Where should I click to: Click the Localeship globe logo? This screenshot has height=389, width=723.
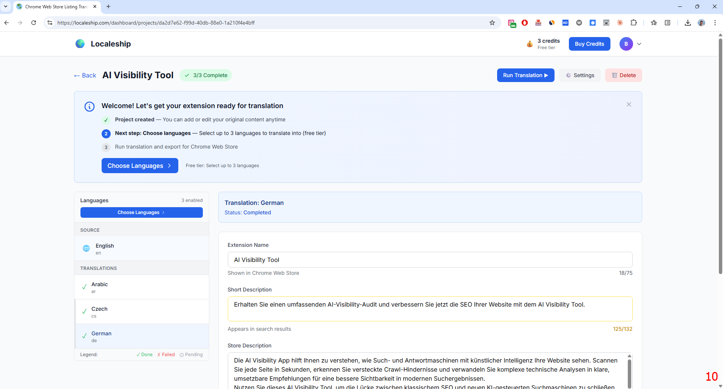[x=80, y=43]
